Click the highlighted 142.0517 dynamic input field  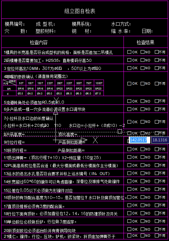139,140
